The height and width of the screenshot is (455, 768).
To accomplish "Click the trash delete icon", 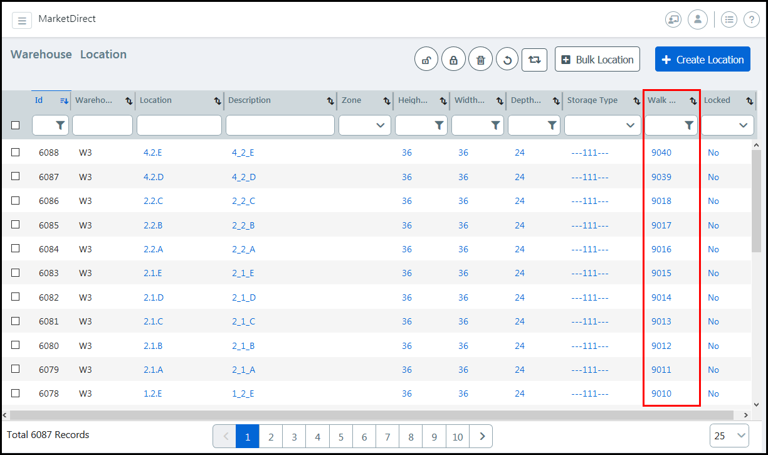I will [480, 60].
